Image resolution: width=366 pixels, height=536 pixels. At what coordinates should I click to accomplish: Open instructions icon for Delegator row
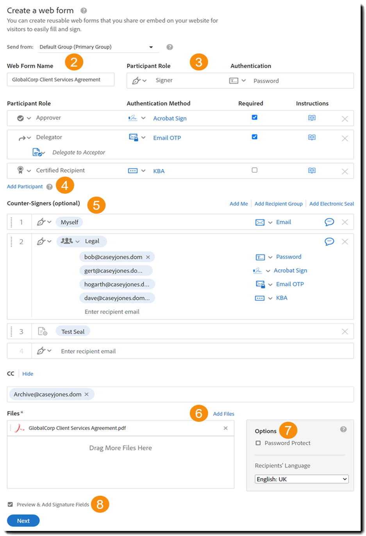tap(312, 137)
